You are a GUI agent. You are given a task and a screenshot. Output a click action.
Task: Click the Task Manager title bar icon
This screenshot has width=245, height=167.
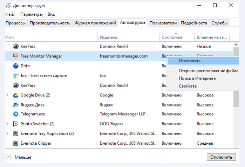(x=8, y=6)
